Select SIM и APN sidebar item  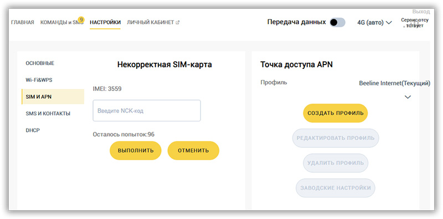click(x=53, y=97)
